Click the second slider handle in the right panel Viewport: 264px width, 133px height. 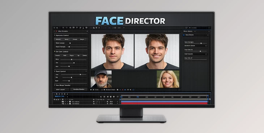click(200, 51)
